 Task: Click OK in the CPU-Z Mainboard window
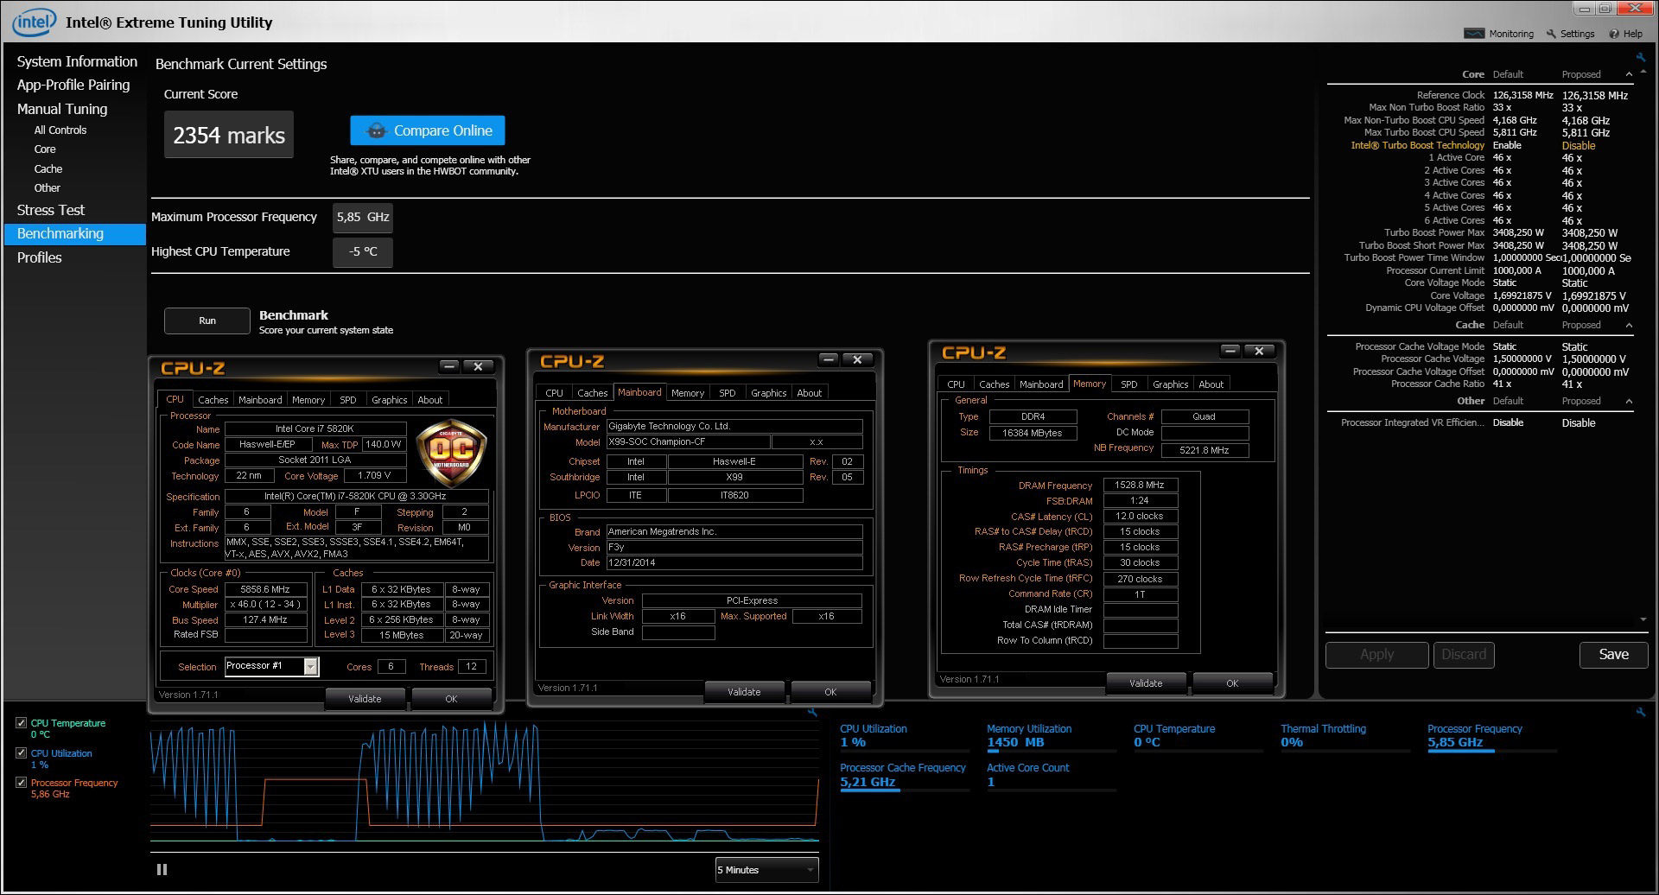click(830, 692)
